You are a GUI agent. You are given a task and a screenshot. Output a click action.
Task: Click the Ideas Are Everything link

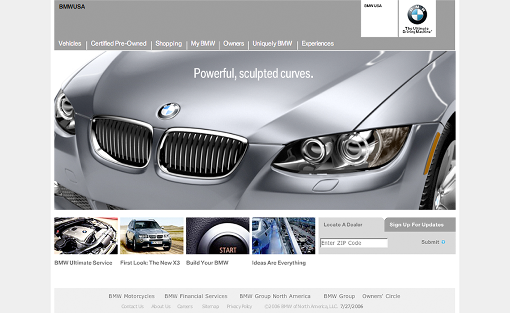click(279, 262)
